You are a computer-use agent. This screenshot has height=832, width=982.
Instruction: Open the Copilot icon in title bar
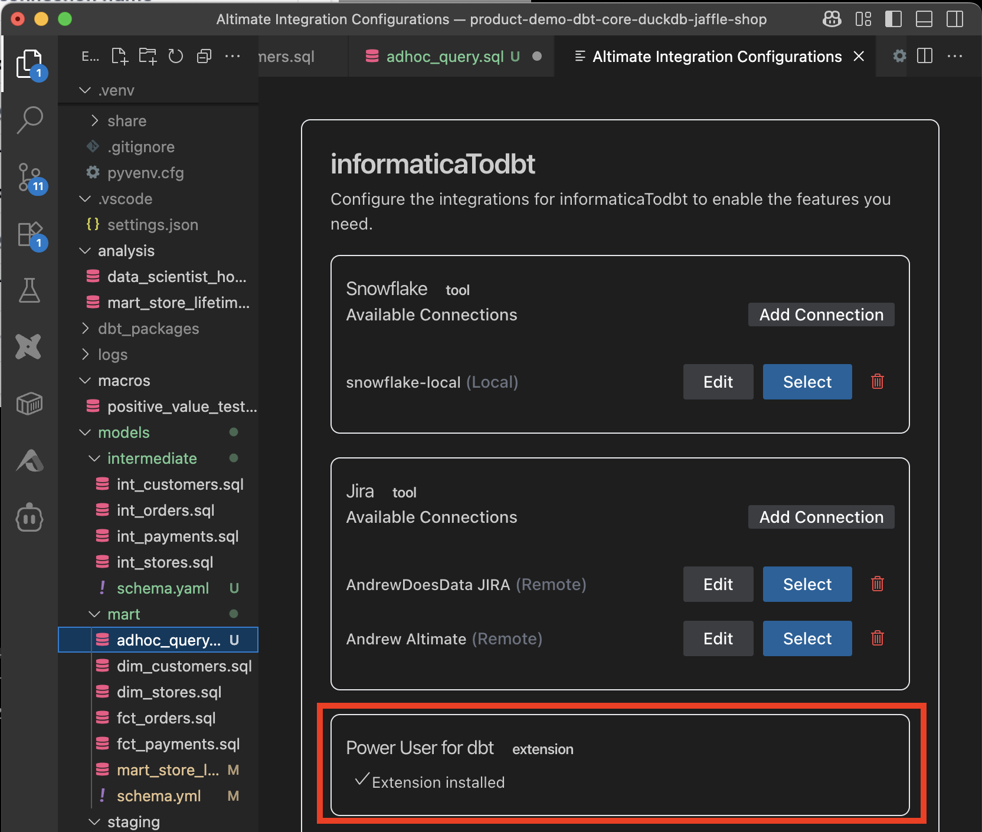(x=832, y=19)
